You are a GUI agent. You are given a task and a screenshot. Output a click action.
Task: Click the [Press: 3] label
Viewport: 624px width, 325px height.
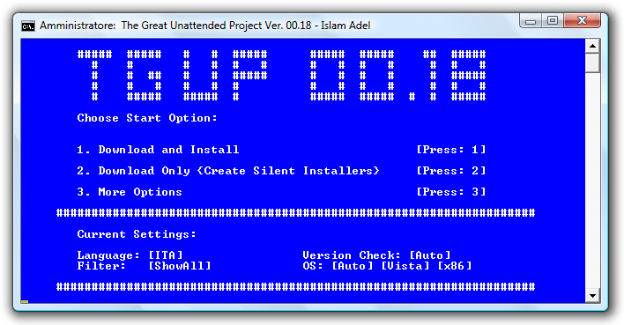click(451, 192)
